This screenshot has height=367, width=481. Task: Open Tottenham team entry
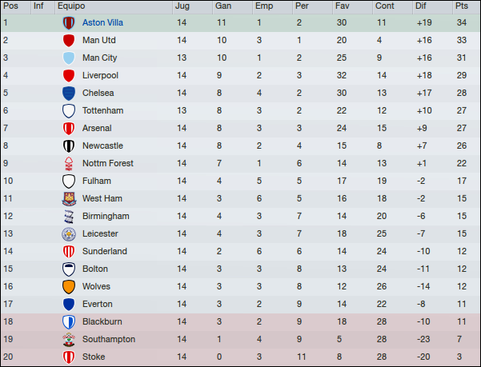pyautogui.click(x=102, y=110)
